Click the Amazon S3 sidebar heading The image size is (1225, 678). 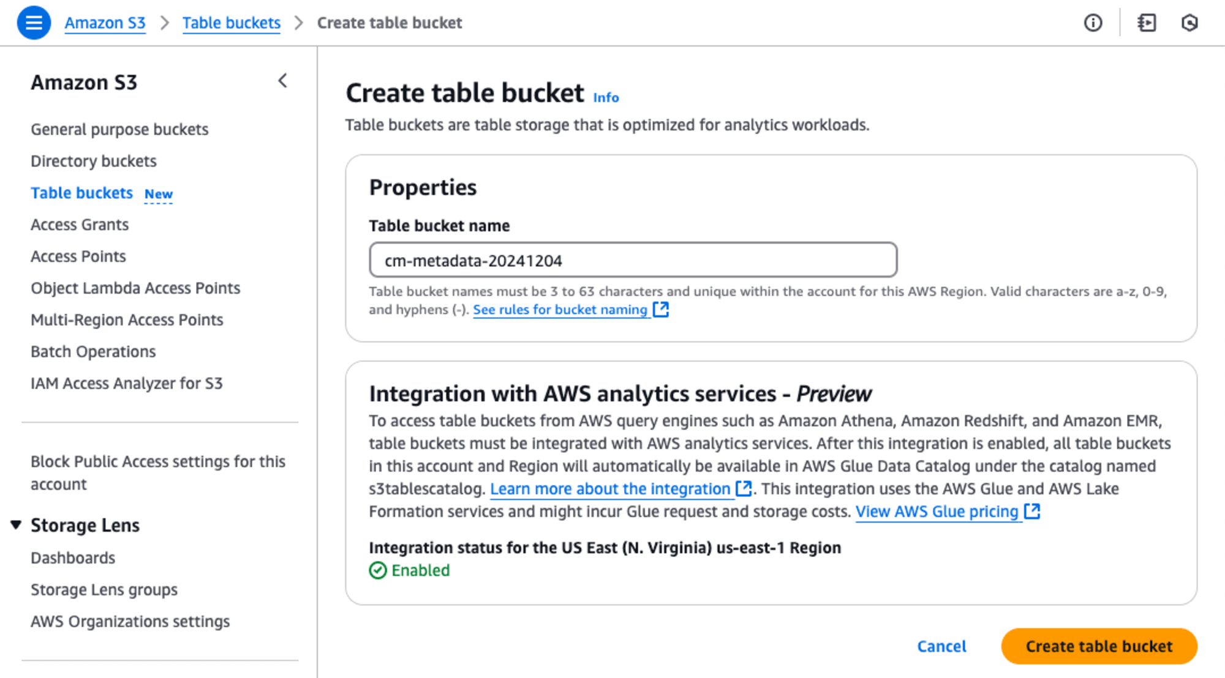click(x=84, y=82)
